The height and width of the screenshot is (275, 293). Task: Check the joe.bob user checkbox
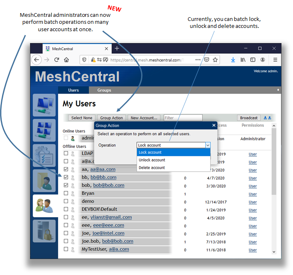click(66, 241)
